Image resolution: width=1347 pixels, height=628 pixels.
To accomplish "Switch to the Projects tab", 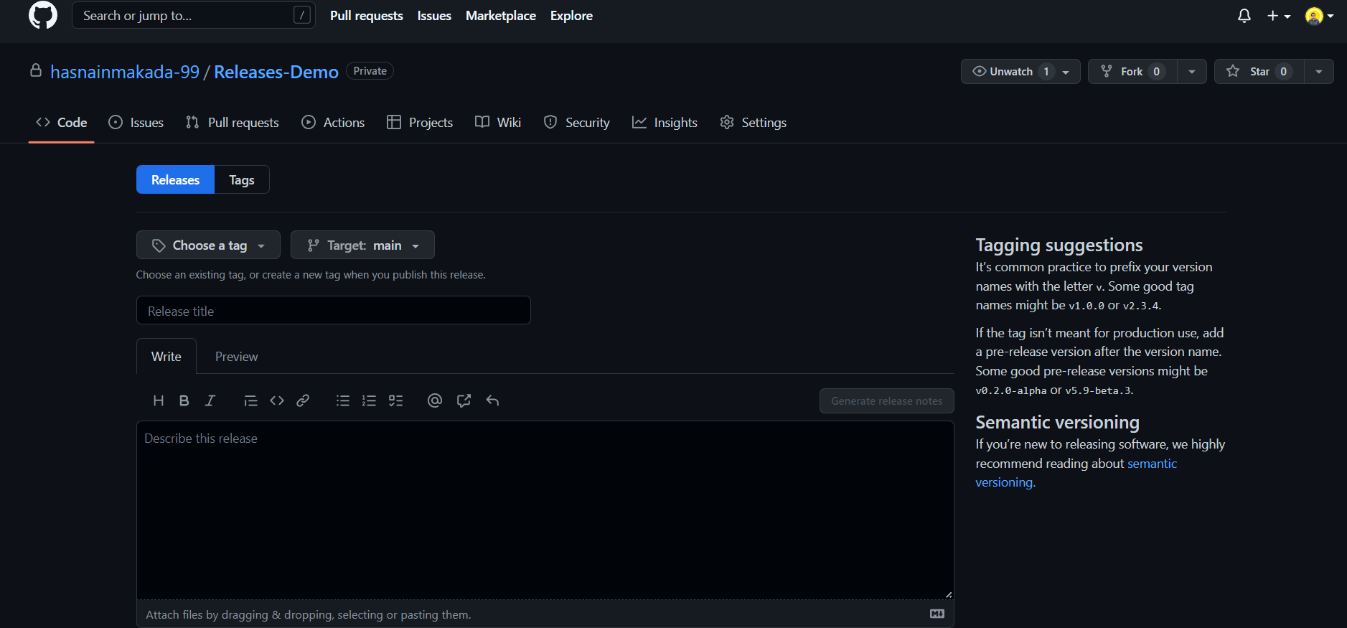I will tap(420, 123).
